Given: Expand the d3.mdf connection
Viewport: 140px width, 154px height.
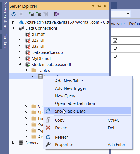Looking at the screenshot, I should pyautogui.click(x=20, y=46).
